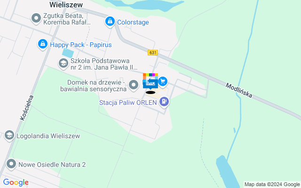Image resolution: width=301 pixels, height=188 pixels.
Task: Select the Happy Pack - Papirus shop pin
Action: [x=43, y=44]
